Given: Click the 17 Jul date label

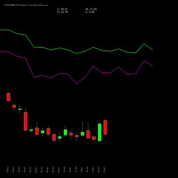Looking at the screenshot, I should coord(93,169).
